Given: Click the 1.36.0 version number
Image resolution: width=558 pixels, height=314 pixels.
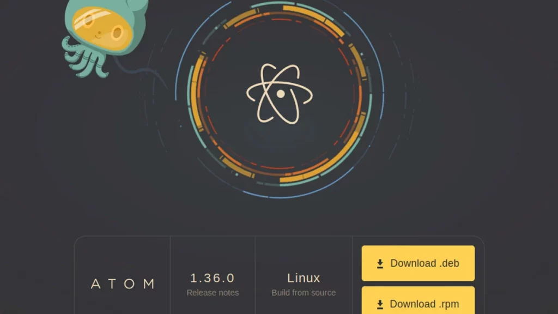Looking at the screenshot, I should click(x=213, y=278).
